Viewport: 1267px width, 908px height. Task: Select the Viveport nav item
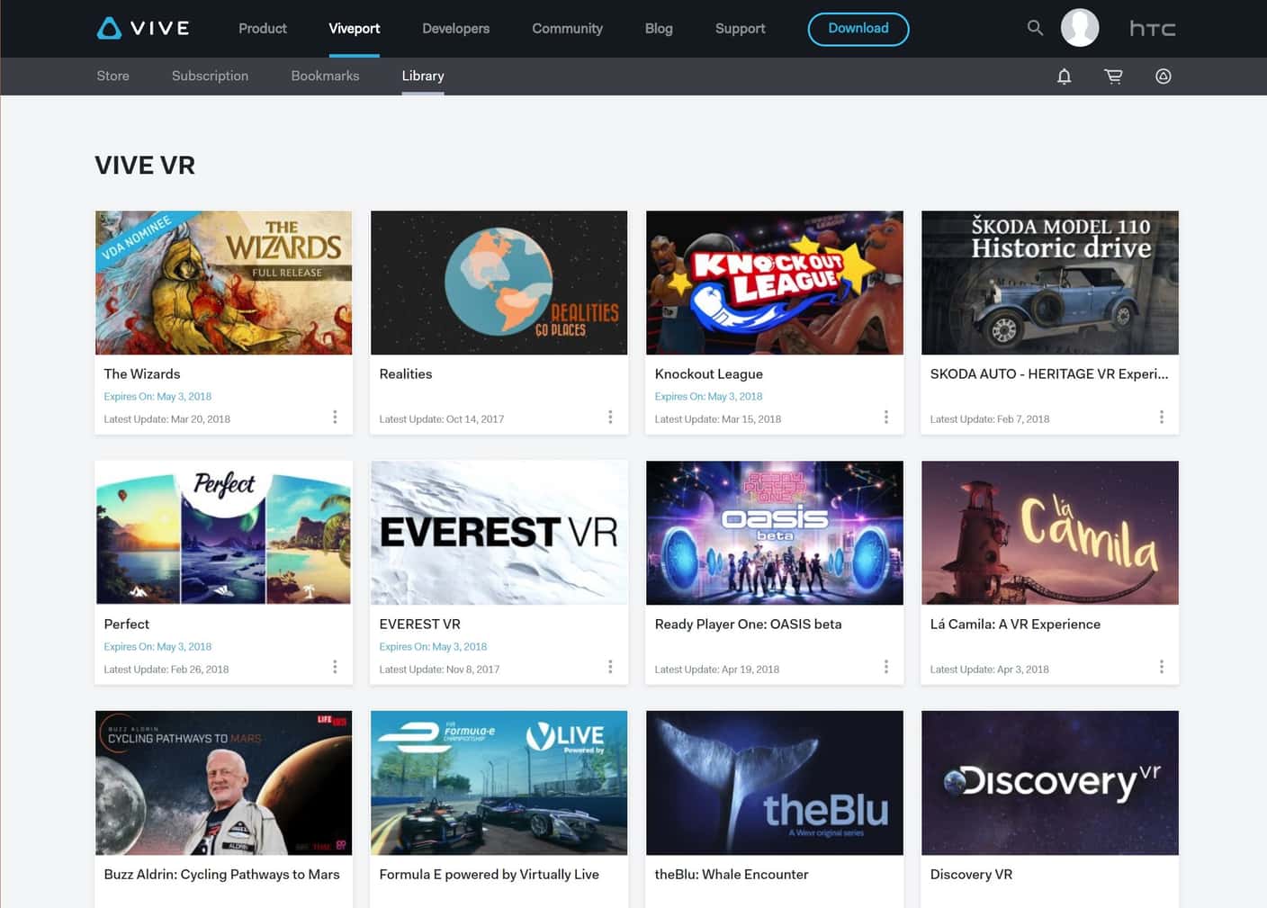pyautogui.click(x=355, y=29)
